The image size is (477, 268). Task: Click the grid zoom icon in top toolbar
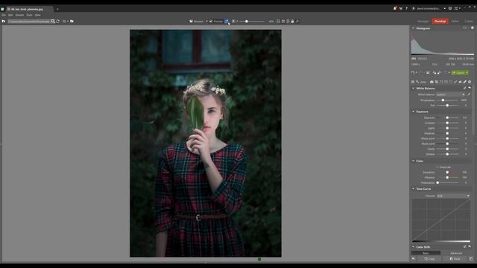(x=278, y=22)
